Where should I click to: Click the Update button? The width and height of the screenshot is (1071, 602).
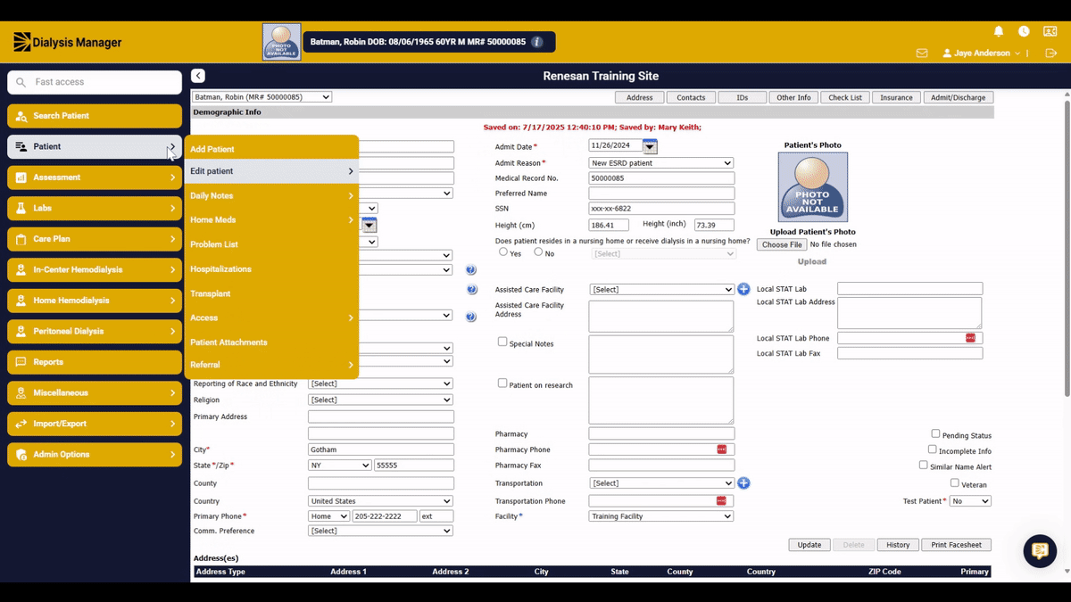pyautogui.click(x=809, y=545)
